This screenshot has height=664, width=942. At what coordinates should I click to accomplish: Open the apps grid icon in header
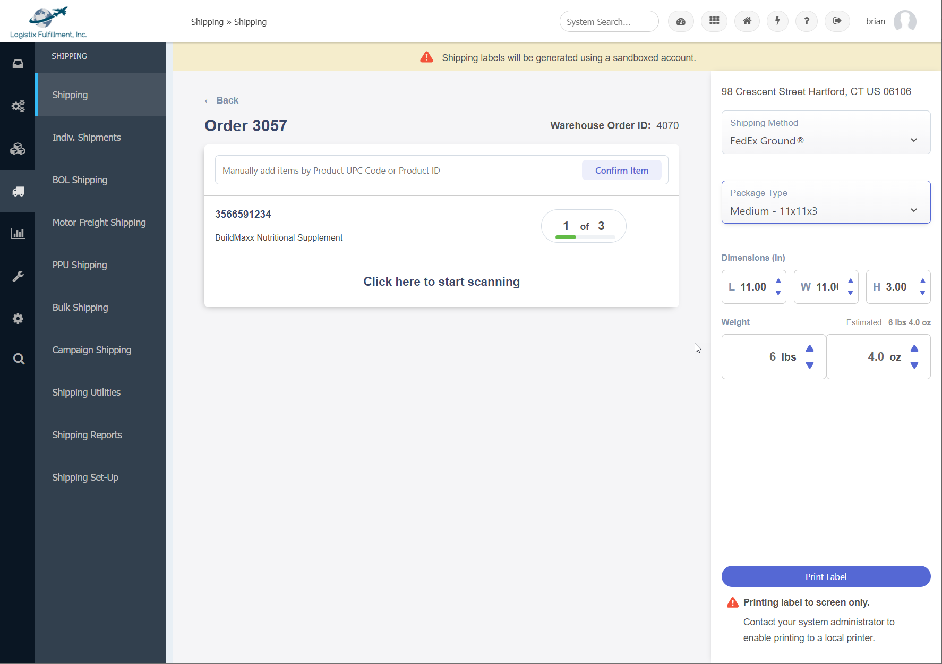click(714, 21)
